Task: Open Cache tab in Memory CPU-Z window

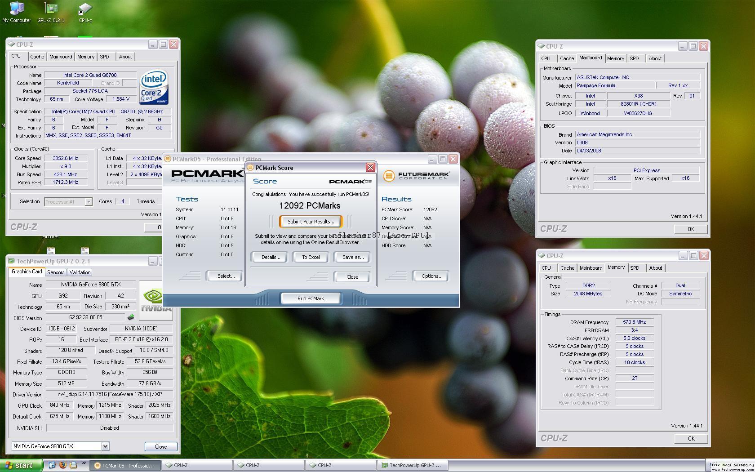Action: pyautogui.click(x=567, y=268)
